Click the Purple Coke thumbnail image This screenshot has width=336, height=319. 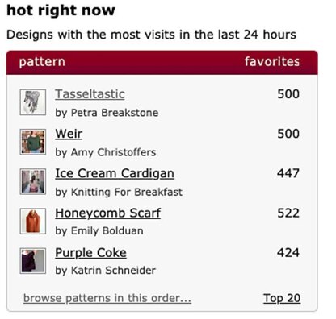[x=33, y=261]
